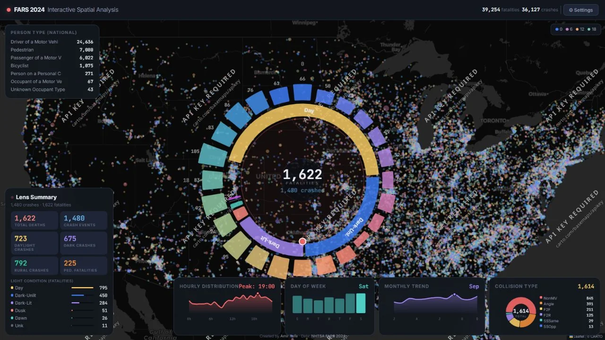The height and width of the screenshot is (340, 605).
Task: Click the outer ring segment labeled 76
Action: pyautogui.click(x=257, y=103)
